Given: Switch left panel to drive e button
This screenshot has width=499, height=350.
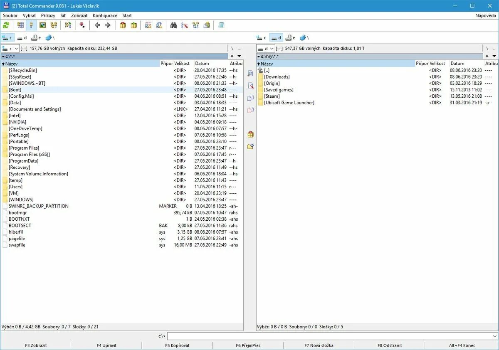Looking at the screenshot, I should pos(36,38).
